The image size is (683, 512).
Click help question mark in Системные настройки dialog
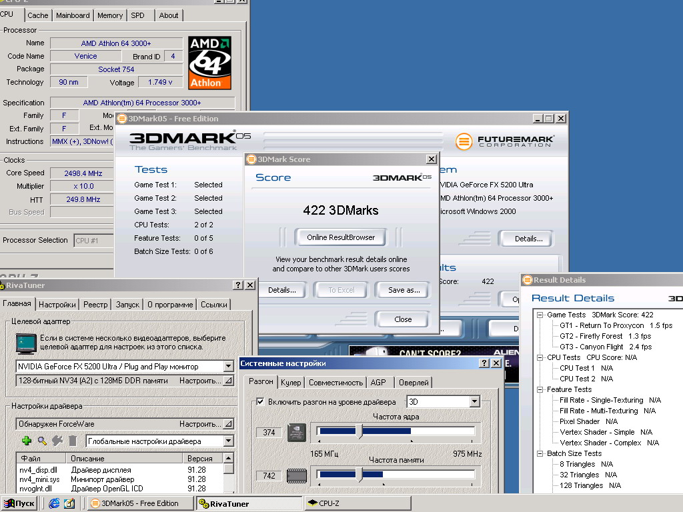coord(484,363)
